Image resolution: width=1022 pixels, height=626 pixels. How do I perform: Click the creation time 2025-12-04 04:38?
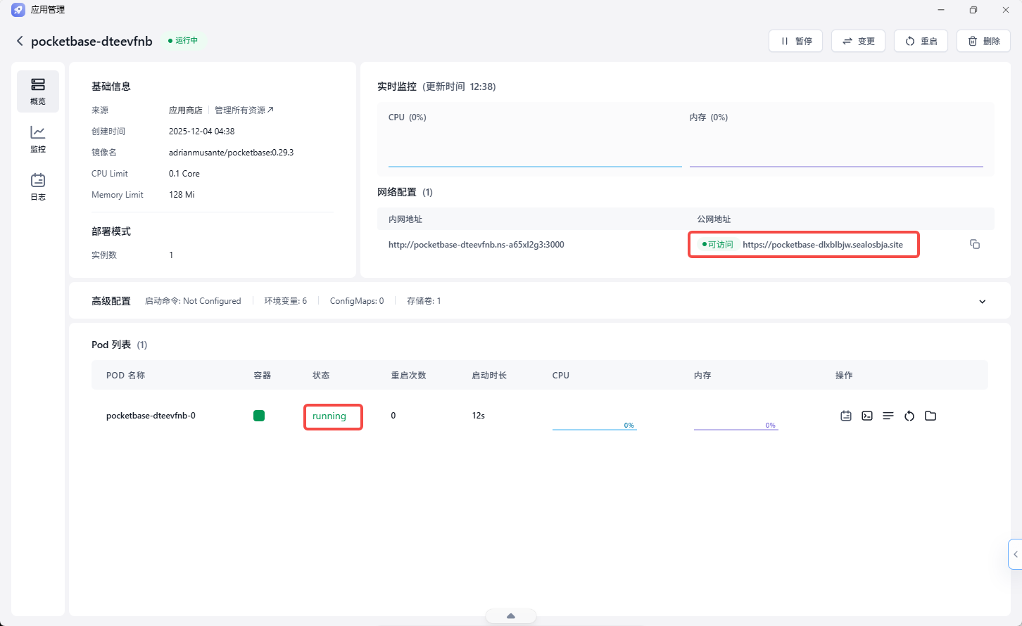(x=202, y=132)
